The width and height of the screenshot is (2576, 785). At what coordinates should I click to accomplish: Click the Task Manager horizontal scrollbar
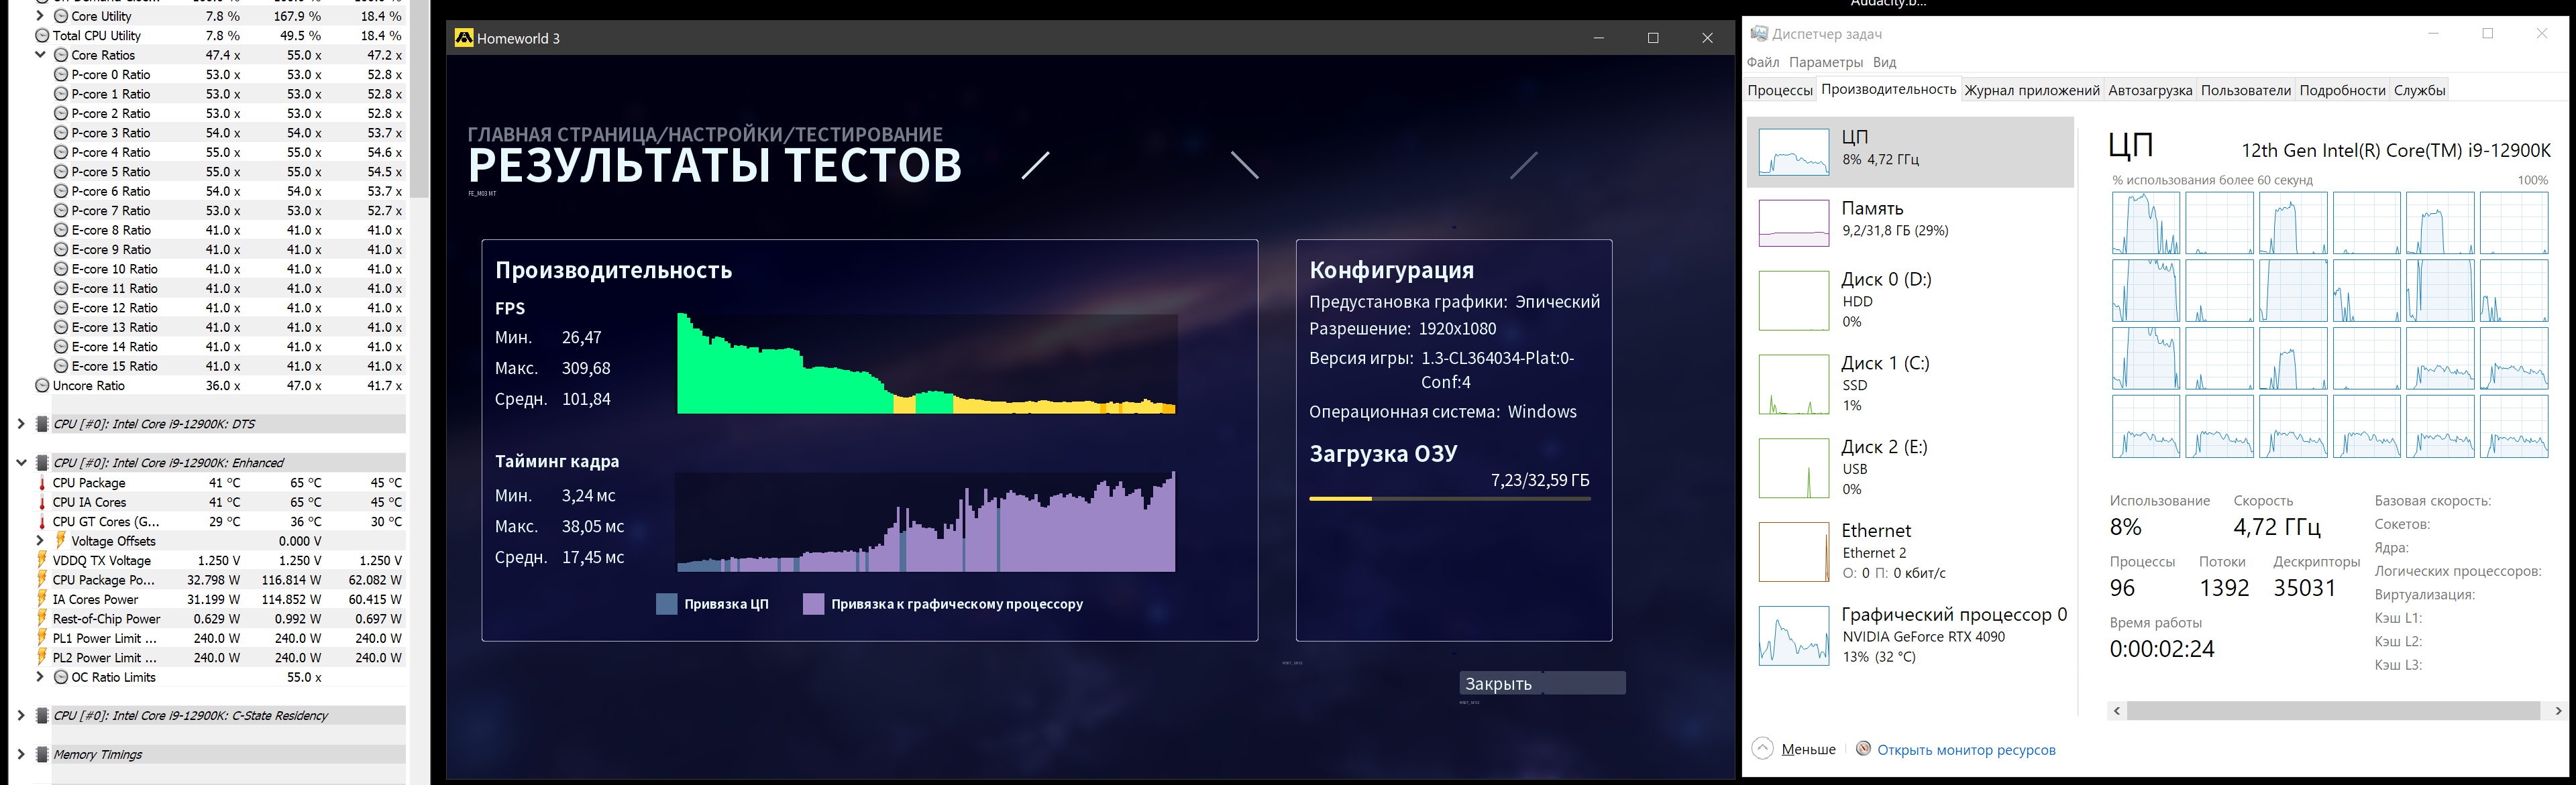coord(2333,711)
